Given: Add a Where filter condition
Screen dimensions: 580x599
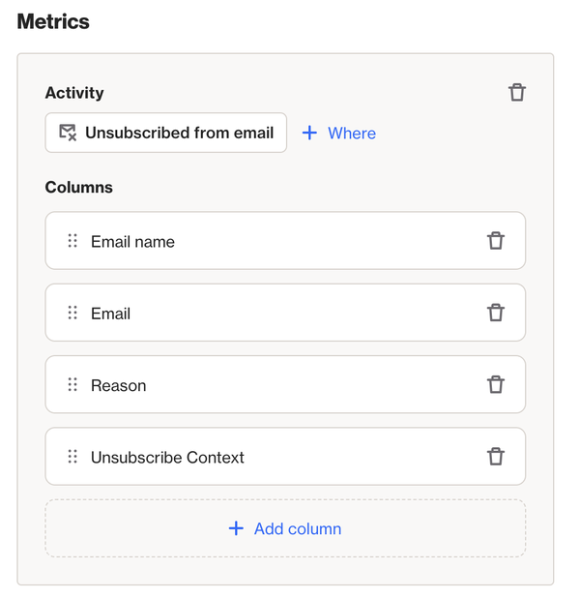Looking at the screenshot, I should (339, 133).
